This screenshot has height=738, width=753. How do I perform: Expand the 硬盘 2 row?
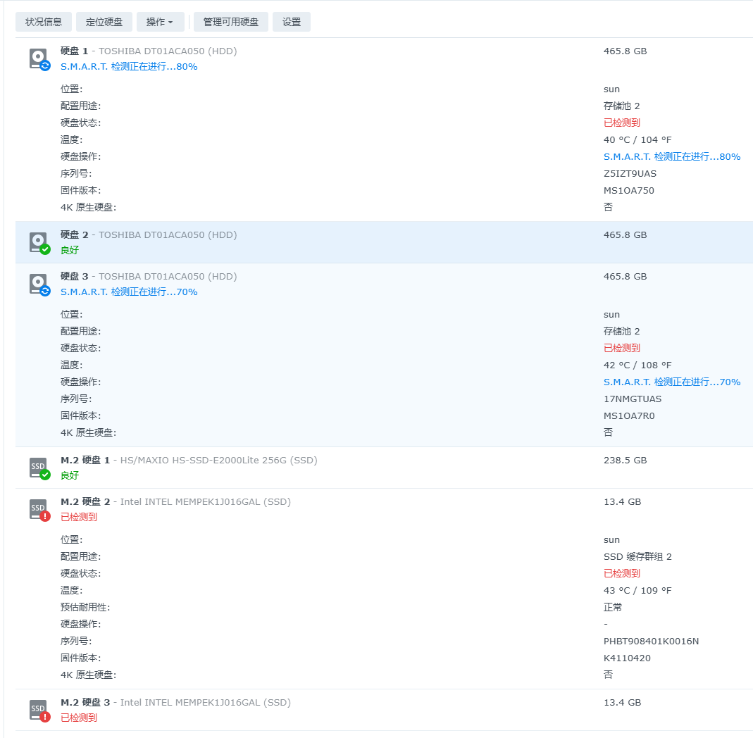(x=352, y=242)
